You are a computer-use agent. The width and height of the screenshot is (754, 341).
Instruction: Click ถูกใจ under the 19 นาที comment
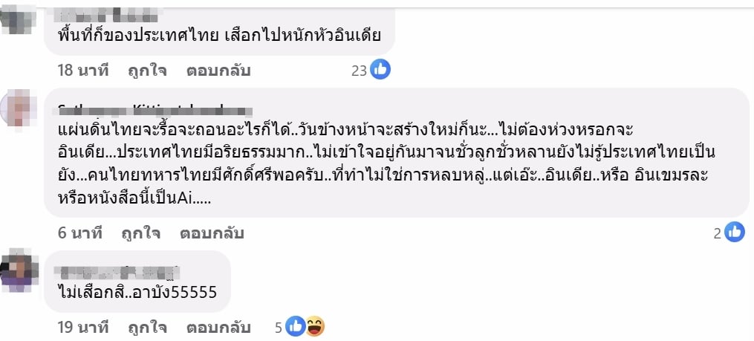(147, 328)
